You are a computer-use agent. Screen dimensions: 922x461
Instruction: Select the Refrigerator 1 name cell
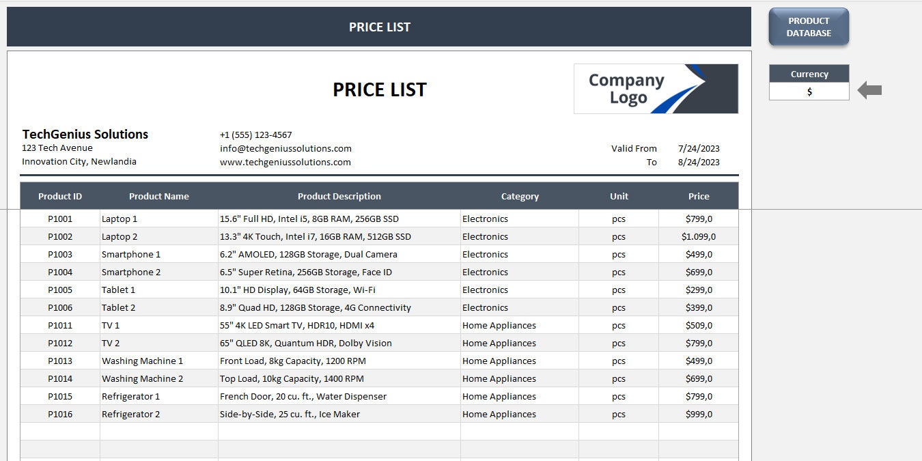[x=159, y=396]
